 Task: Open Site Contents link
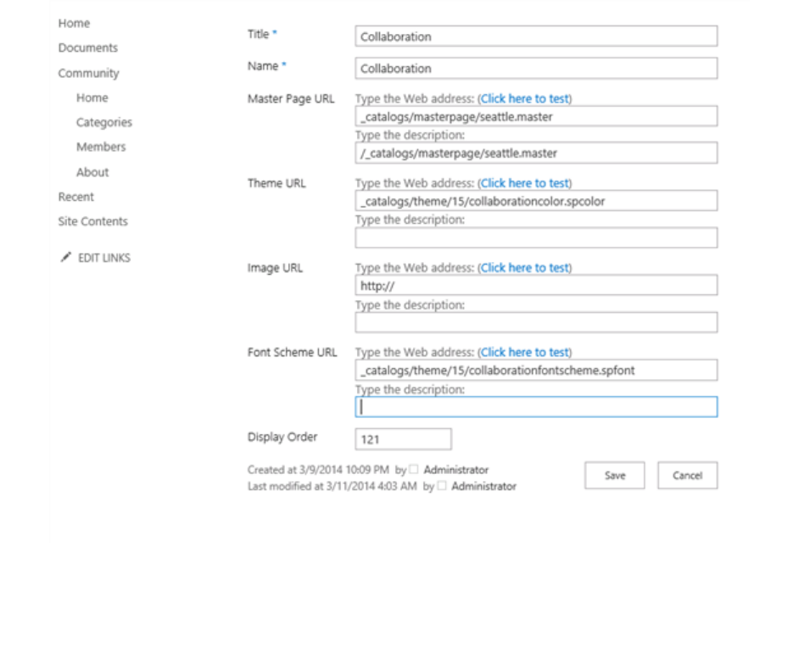(x=92, y=221)
